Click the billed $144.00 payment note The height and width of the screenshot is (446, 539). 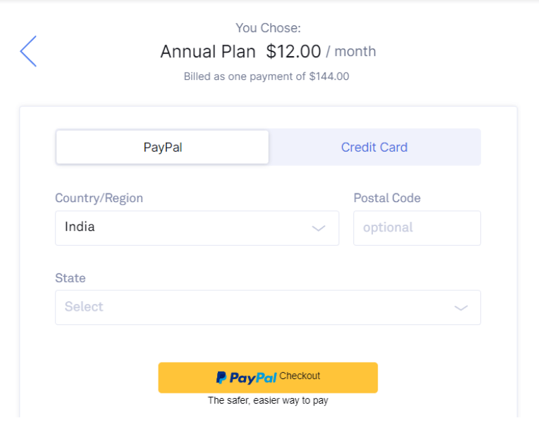[266, 76]
